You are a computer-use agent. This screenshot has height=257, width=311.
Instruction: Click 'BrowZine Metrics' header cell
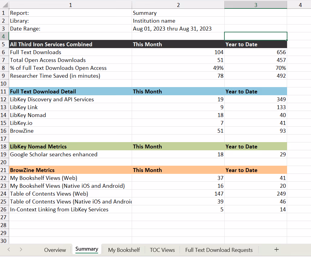pyautogui.click(x=71, y=170)
